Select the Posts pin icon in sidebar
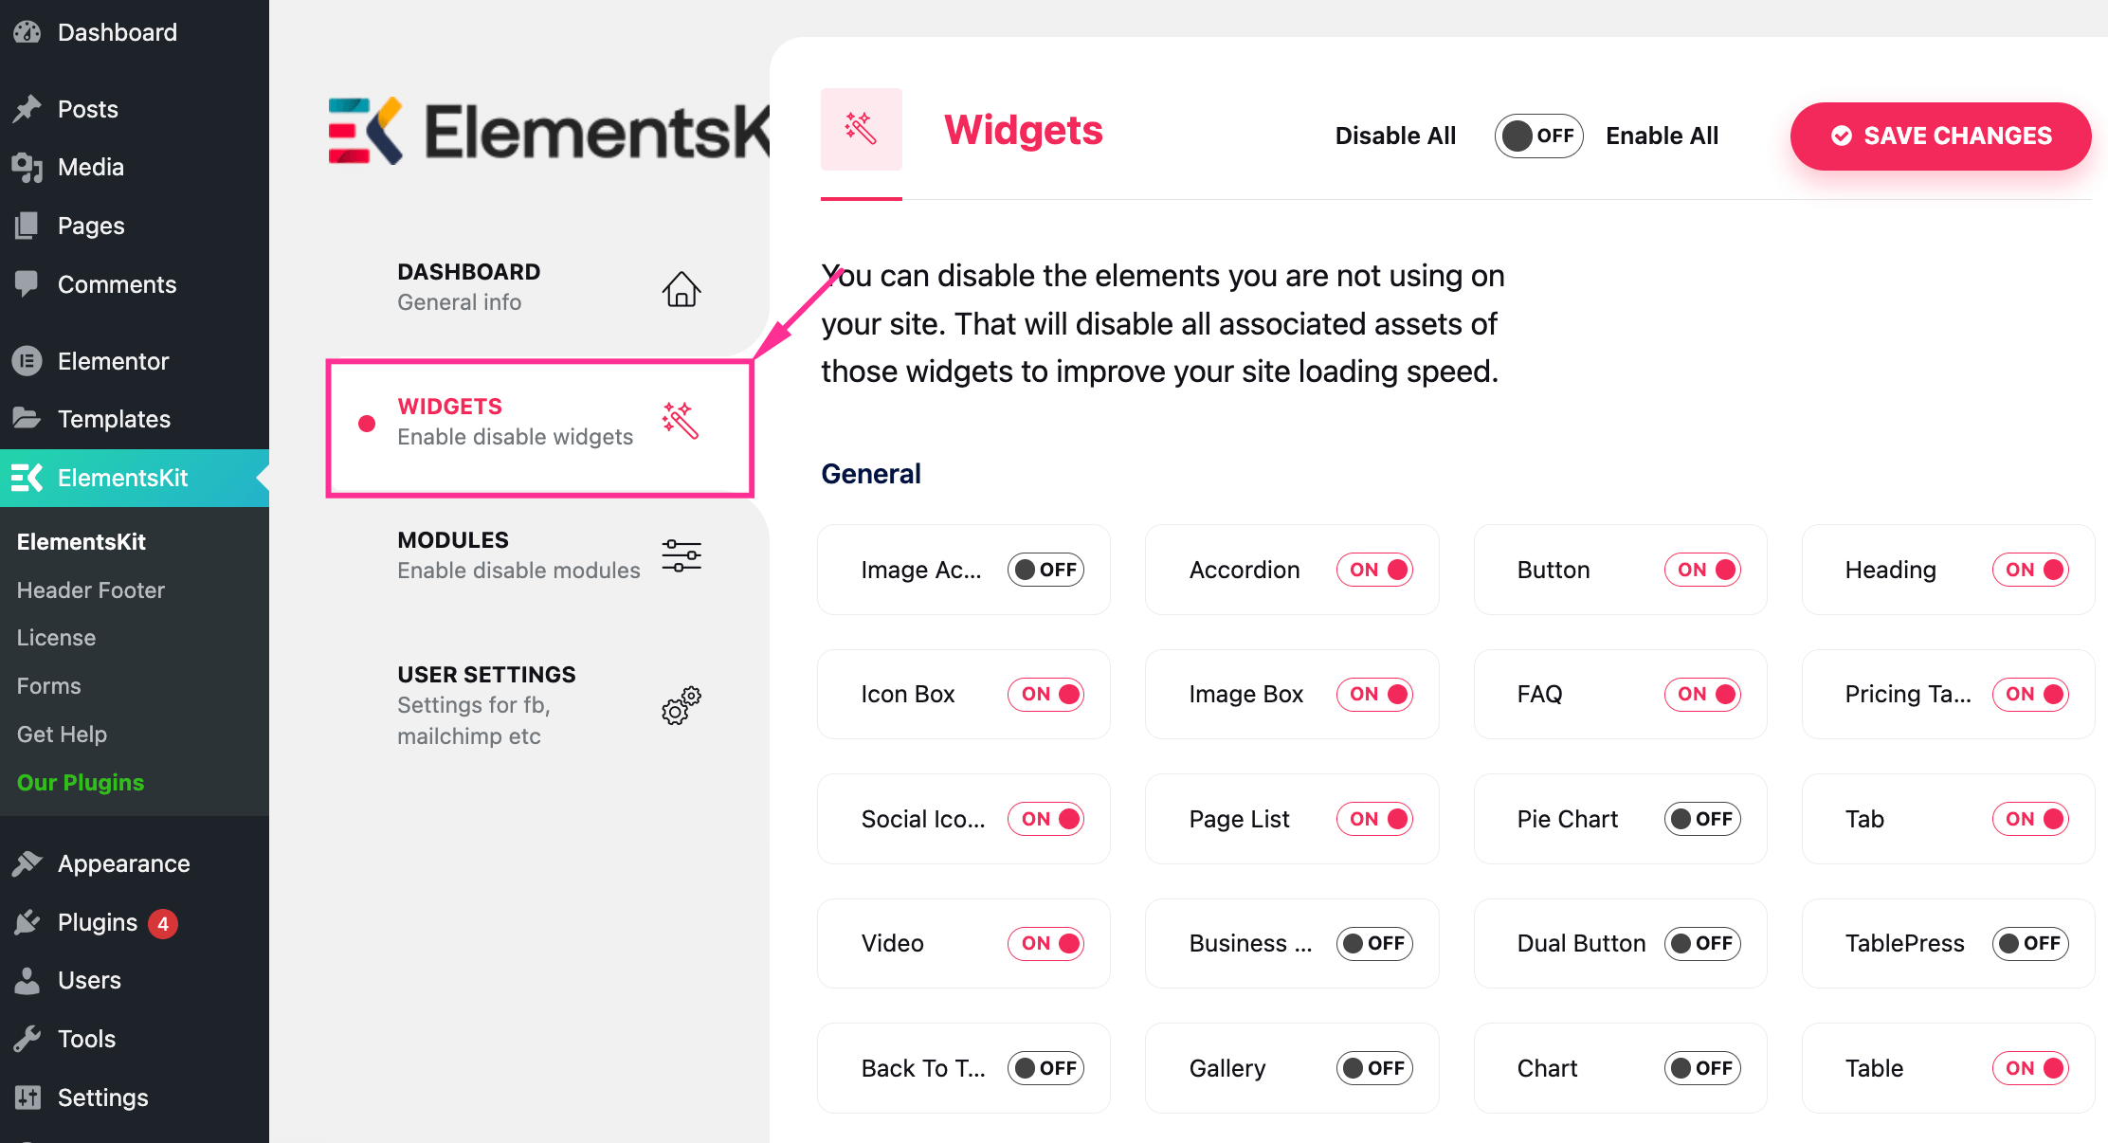This screenshot has width=2108, height=1143. (28, 108)
